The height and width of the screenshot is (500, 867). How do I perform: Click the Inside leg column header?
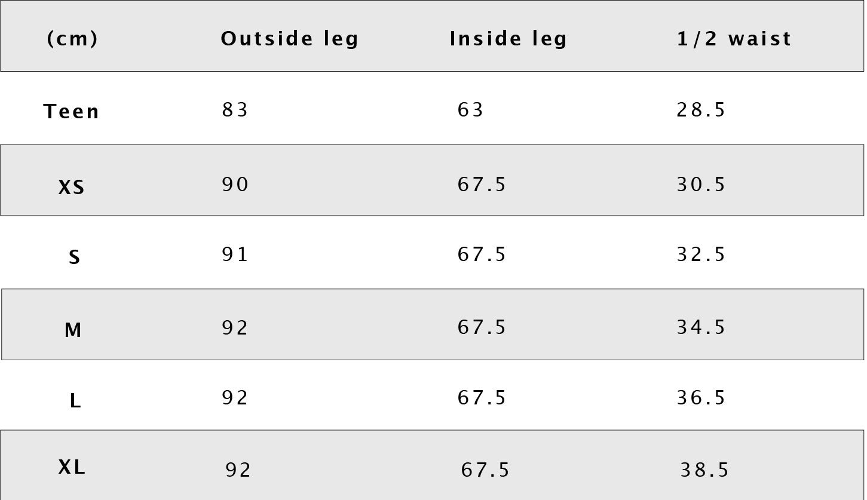click(508, 39)
